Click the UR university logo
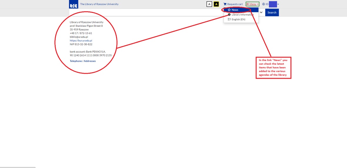Image resolution: width=347 pixels, height=168 pixels. click(x=74, y=5)
